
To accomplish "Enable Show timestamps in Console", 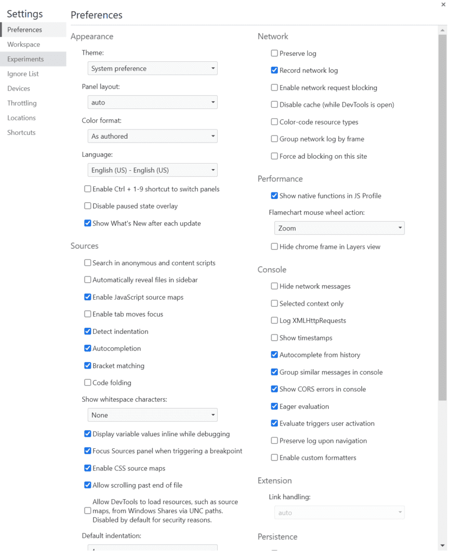I will 274,338.
